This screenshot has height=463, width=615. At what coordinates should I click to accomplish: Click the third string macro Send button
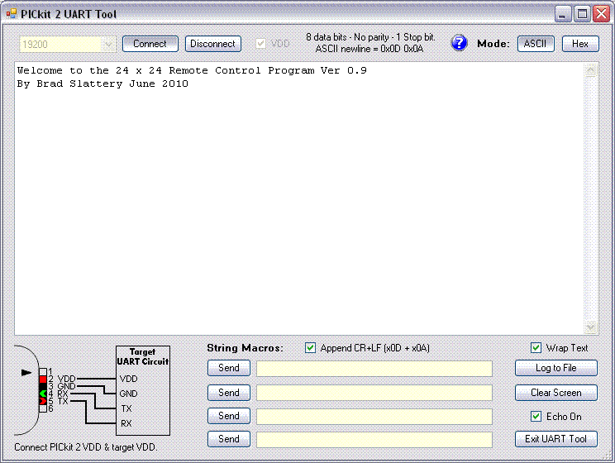pyautogui.click(x=229, y=416)
